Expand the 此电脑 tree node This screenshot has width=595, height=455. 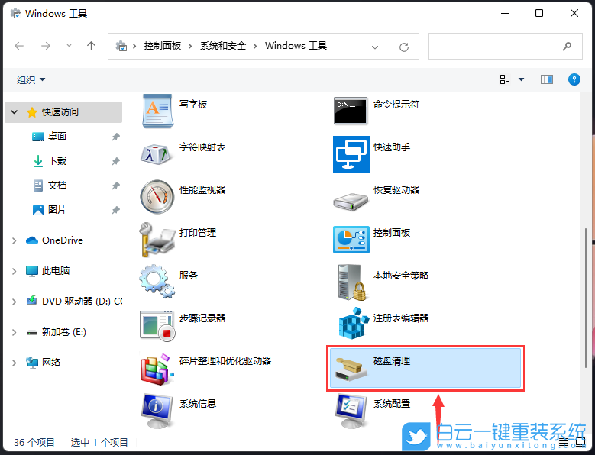coord(14,271)
